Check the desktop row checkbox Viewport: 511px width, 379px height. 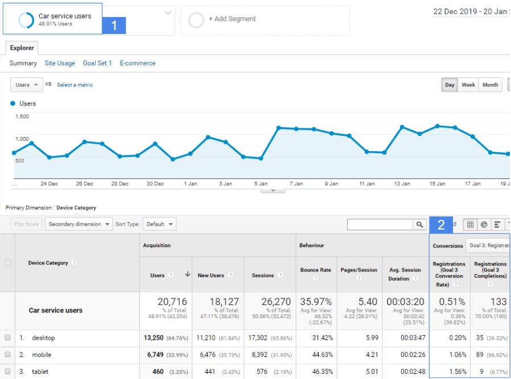point(7,338)
